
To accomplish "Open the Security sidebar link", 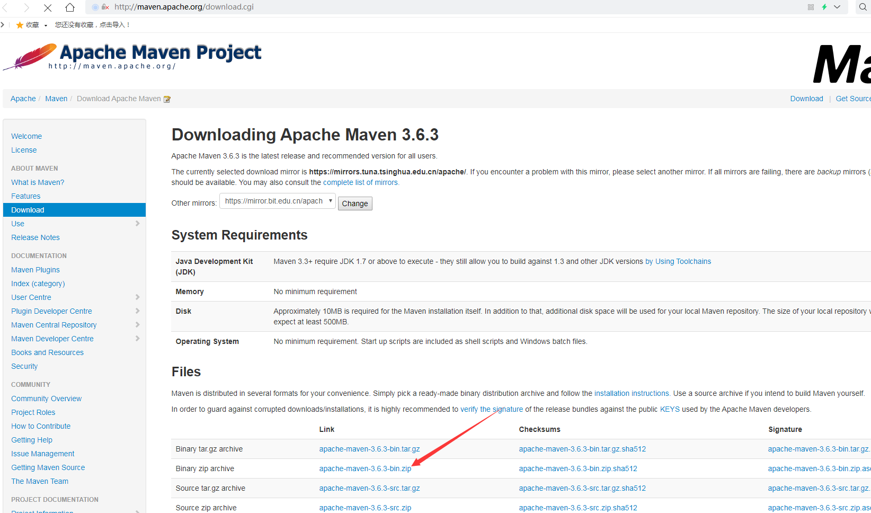I will tap(24, 366).
